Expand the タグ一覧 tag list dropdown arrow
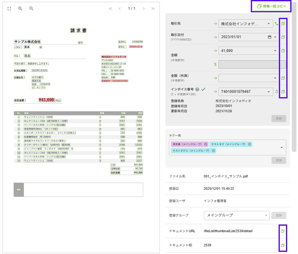This screenshot has height=254, width=298. click(x=282, y=148)
